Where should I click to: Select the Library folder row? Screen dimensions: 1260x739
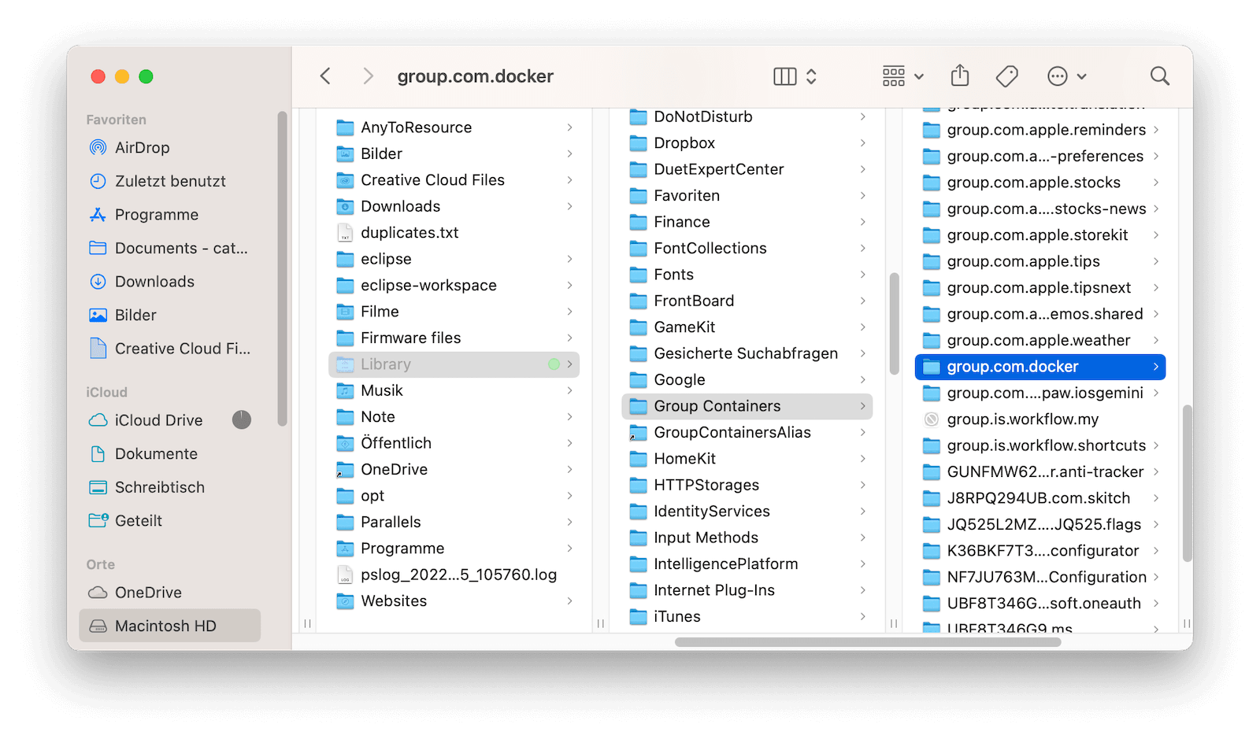[454, 364]
